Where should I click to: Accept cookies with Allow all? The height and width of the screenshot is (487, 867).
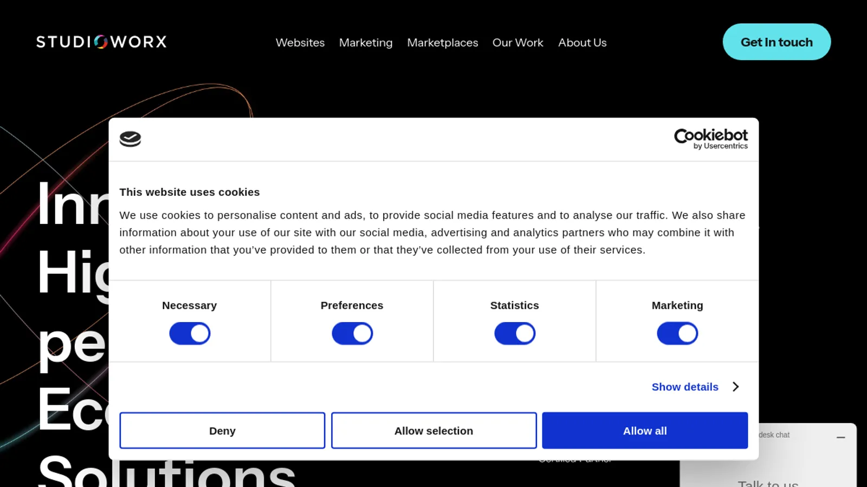(645, 431)
